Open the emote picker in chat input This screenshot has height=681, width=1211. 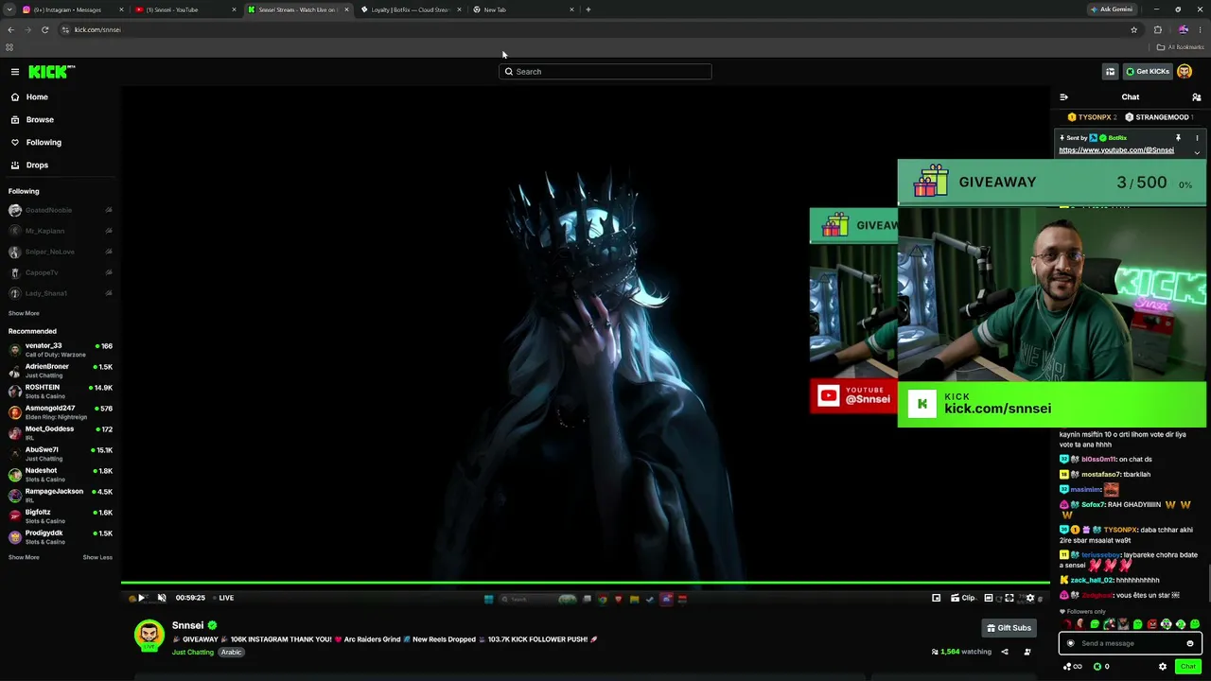click(x=1190, y=643)
